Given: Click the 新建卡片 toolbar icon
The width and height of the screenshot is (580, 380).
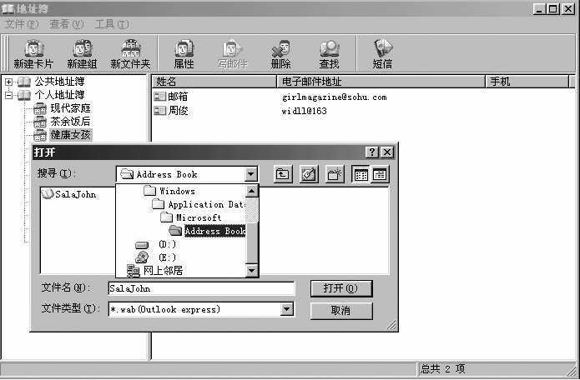Looking at the screenshot, I should point(33,54).
